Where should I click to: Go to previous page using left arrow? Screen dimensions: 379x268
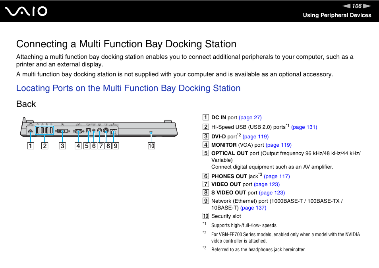(x=346, y=6)
